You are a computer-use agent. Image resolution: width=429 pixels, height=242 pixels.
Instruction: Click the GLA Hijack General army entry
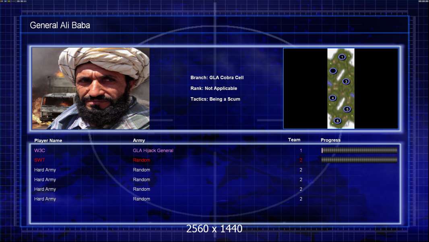[153, 150]
